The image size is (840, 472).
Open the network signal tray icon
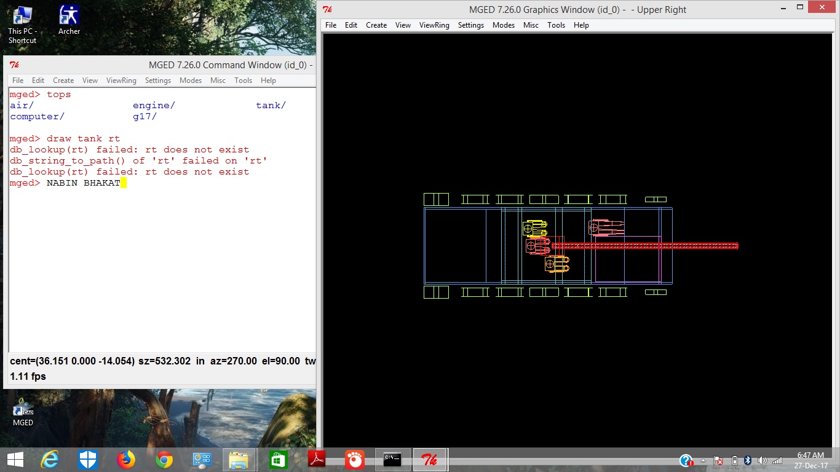(x=777, y=460)
